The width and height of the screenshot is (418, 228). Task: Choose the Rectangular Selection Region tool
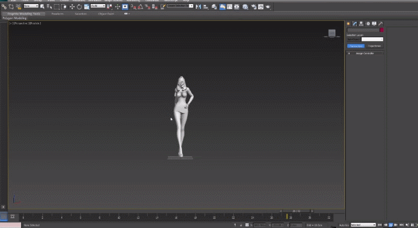pyautogui.click(x=56, y=6)
